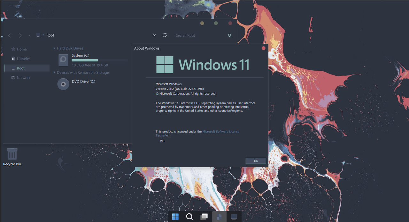The image size is (409, 222).
Task: Close the About Windows dialog
Action: (263, 48)
